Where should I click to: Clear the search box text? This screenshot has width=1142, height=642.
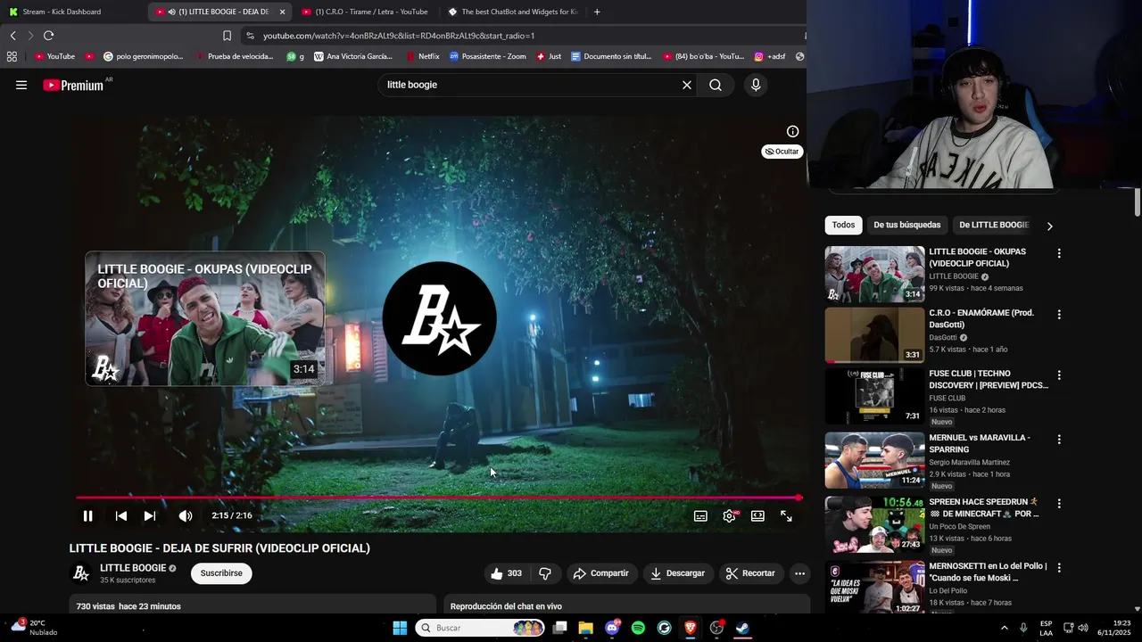pos(687,85)
